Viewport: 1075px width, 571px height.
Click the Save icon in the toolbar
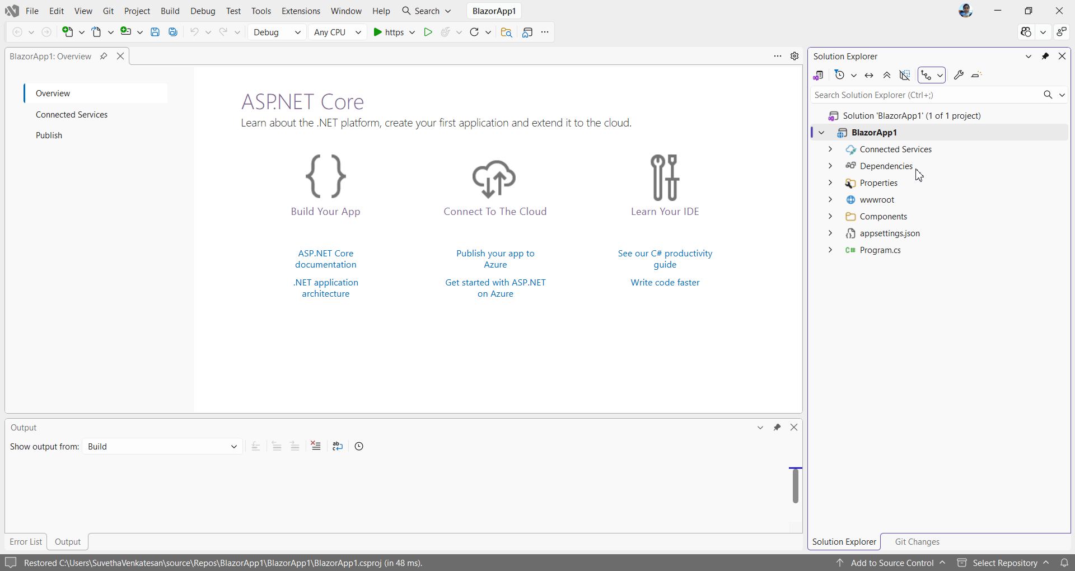click(155, 32)
